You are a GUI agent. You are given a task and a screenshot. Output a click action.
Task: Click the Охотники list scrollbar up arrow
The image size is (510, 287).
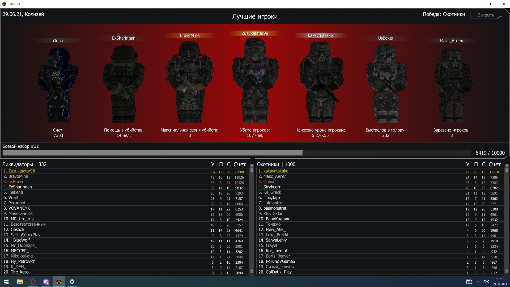tap(507, 166)
